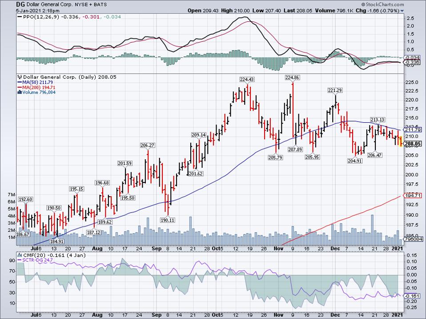Click the -0.034 tag on the PPO axis
The height and width of the screenshot is (319, 426).
click(412, 57)
